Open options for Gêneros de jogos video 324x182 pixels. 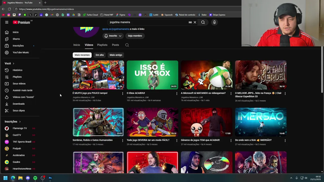point(231,141)
